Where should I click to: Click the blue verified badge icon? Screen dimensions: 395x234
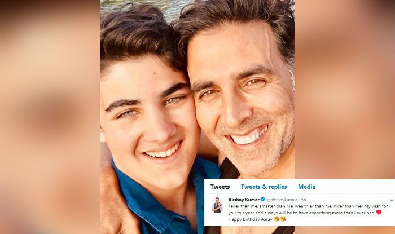click(x=262, y=200)
